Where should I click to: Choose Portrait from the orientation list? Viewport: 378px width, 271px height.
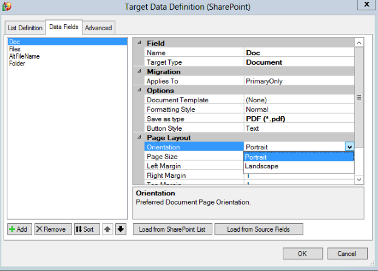point(299,157)
